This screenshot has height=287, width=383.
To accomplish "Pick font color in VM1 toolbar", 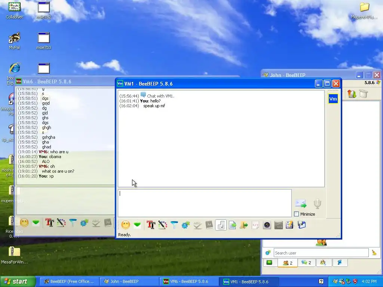I will click(162, 225).
